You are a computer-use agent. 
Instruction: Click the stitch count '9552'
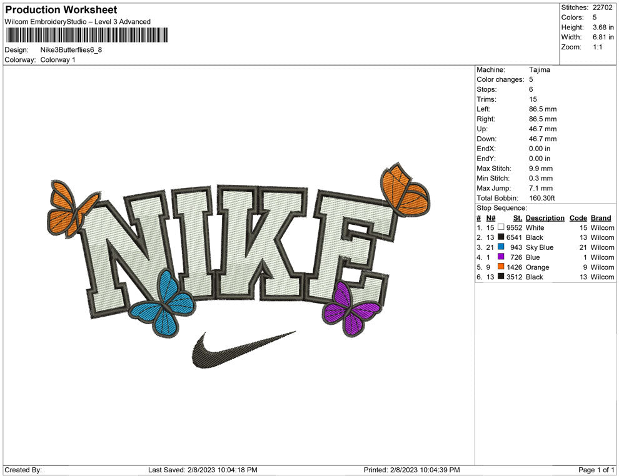(515, 227)
